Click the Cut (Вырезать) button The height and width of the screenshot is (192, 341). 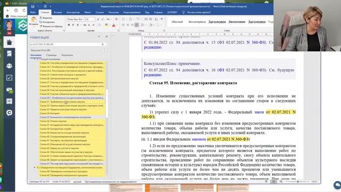click(x=46, y=18)
